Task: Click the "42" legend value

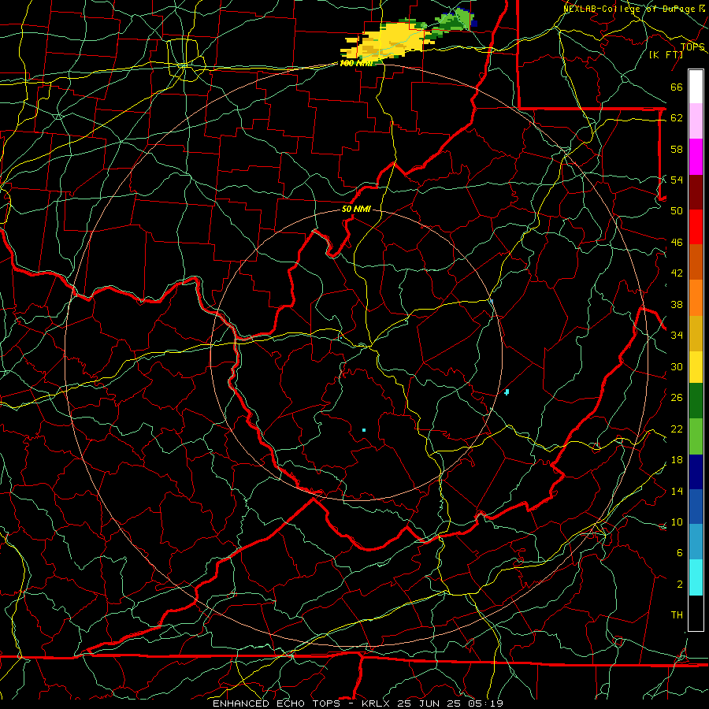Action: [677, 273]
